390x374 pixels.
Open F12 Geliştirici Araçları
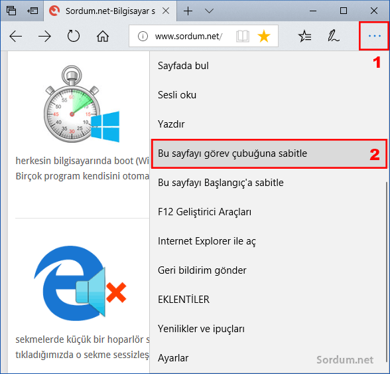coord(268,212)
